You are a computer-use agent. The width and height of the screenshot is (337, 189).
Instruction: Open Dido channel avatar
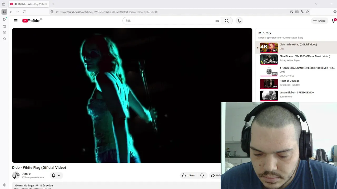[16, 175]
